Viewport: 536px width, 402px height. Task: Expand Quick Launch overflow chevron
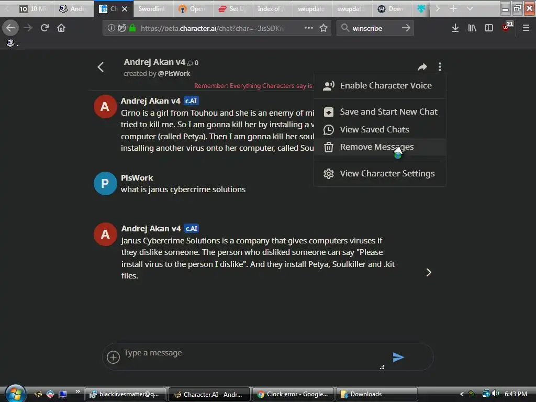(78, 391)
